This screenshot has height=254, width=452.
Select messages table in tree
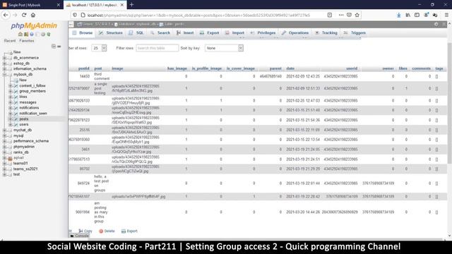28,102
